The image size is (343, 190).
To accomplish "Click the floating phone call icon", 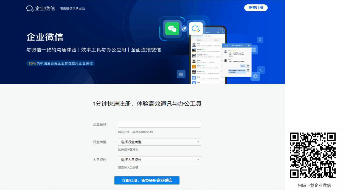I will (x=261, y=70).
